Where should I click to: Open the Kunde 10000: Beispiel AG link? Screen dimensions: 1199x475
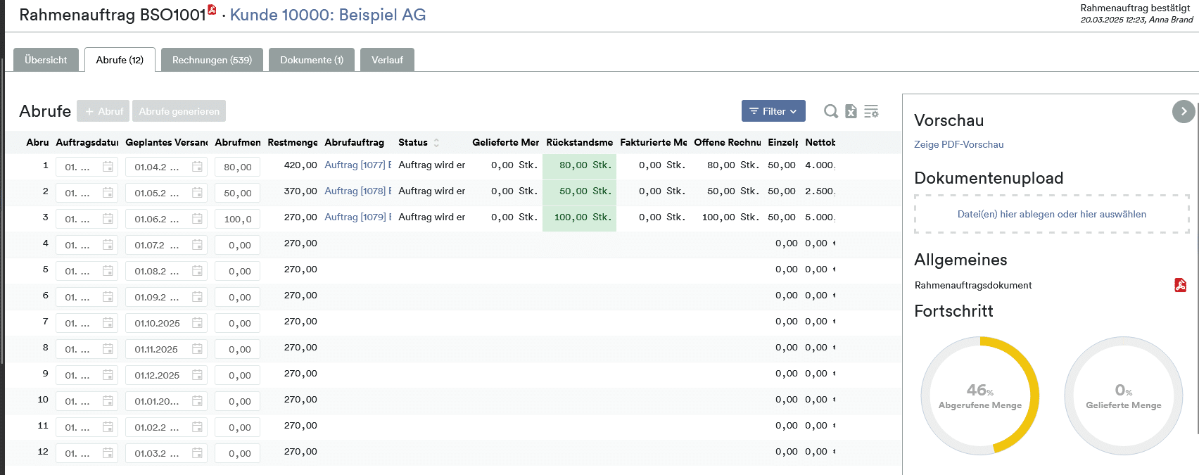tap(328, 15)
